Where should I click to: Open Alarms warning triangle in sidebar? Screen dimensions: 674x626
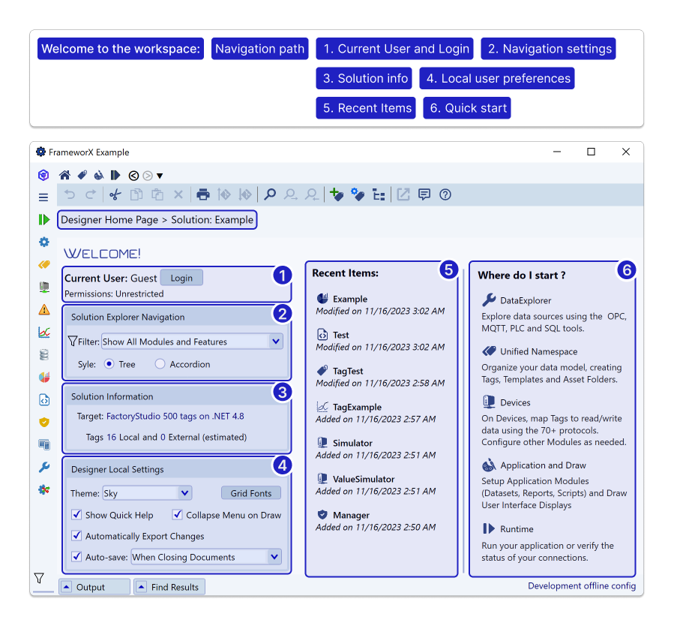point(44,309)
